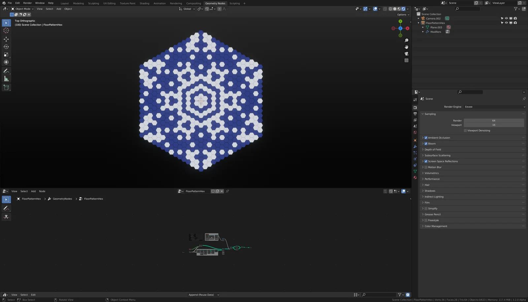
Task: Expand the Color Management section
Action: [x=435, y=226]
